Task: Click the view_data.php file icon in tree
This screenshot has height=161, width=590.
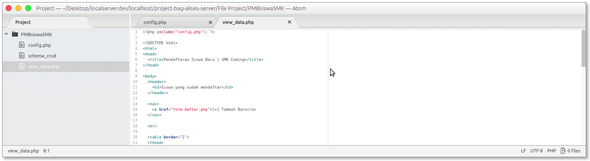Action: click(x=22, y=66)
